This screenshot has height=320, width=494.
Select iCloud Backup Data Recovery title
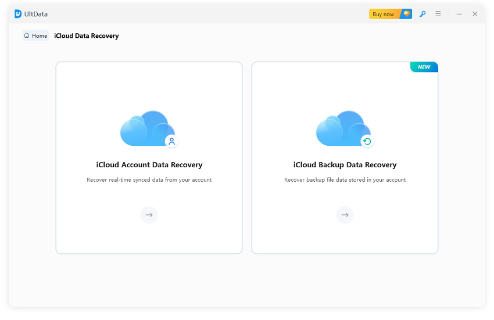click(345, 165)
